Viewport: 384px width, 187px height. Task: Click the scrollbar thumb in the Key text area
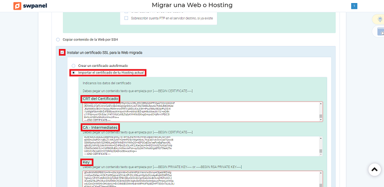[321, 185]
